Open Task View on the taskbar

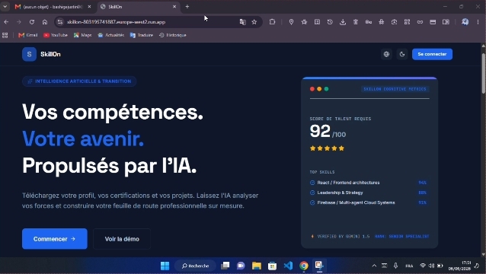[225, 266]
